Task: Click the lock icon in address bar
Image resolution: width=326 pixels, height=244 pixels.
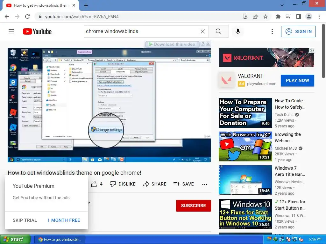Action: coord(40,17)
